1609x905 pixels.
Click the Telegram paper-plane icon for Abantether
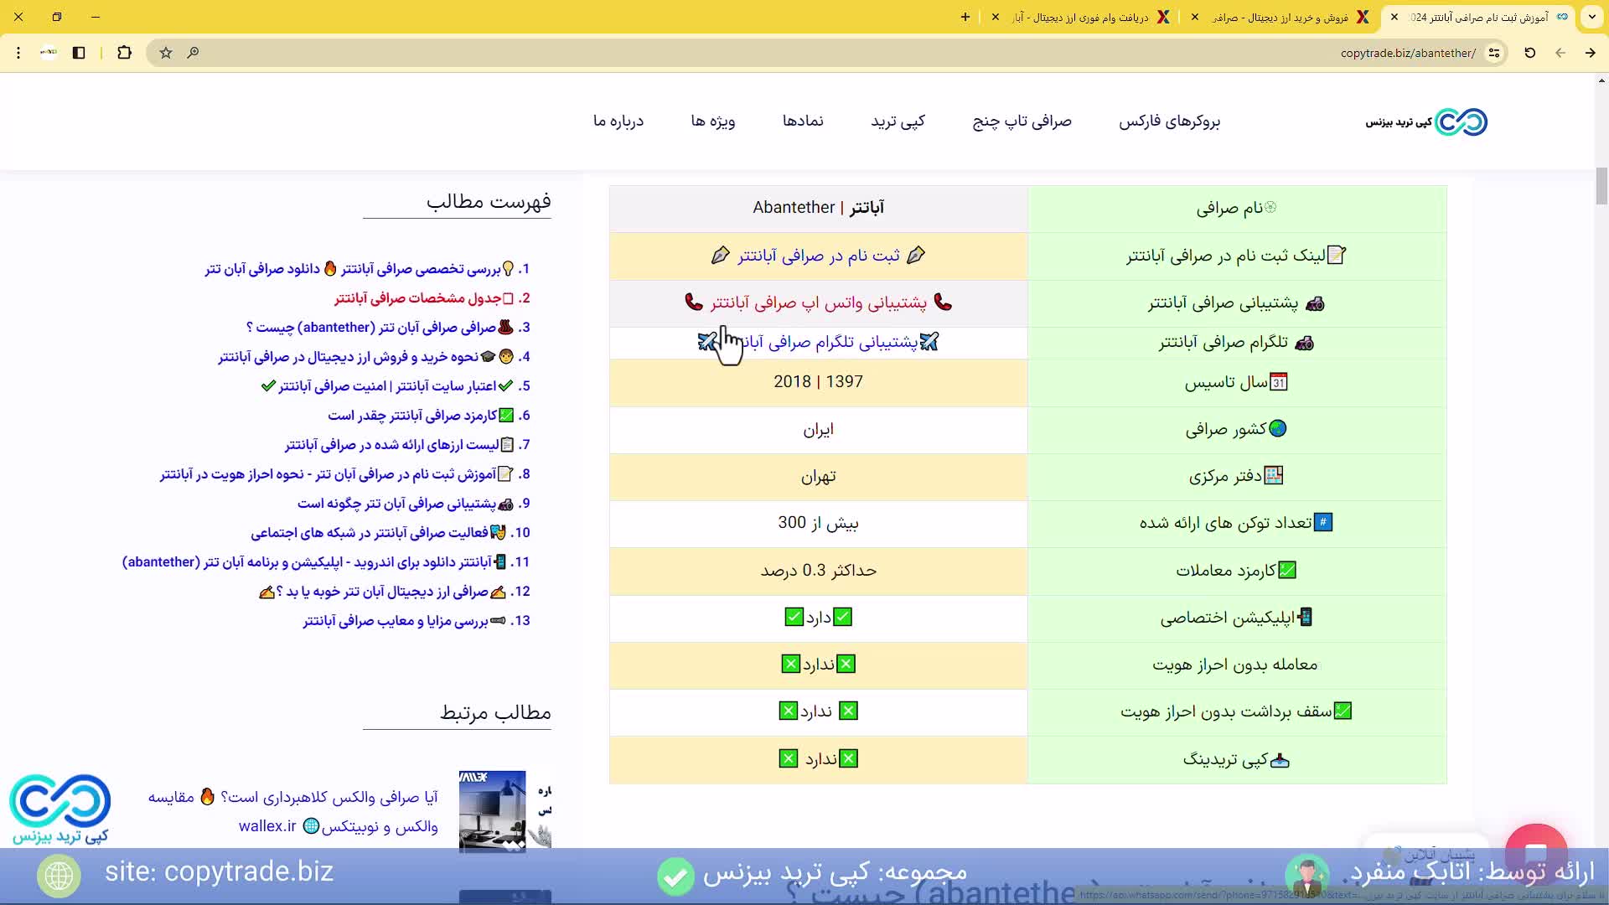click(928, 341)
